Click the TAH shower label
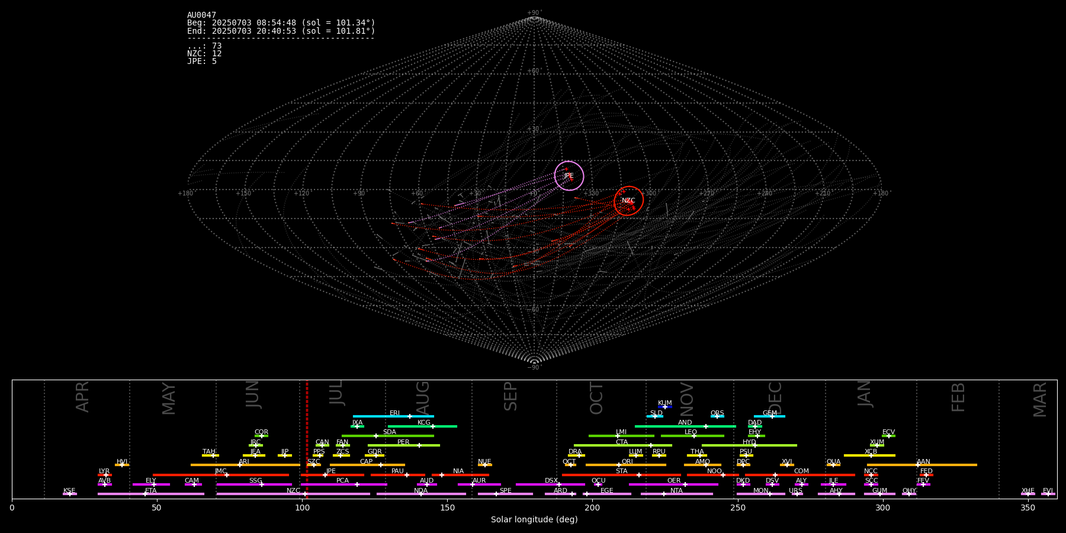The width and height of the screenshot is (1066, 533). coord(209,452)
